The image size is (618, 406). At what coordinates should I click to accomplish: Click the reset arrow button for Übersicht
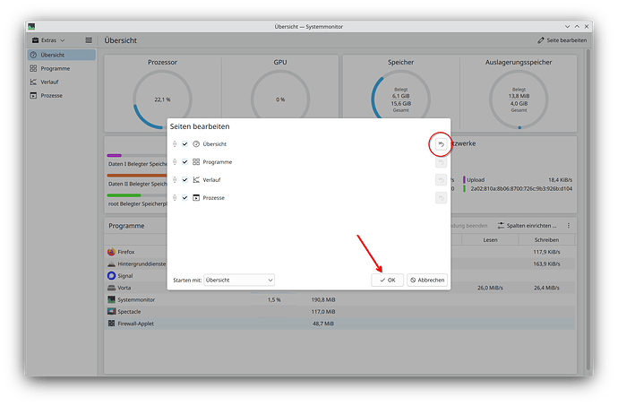point(441,144)
